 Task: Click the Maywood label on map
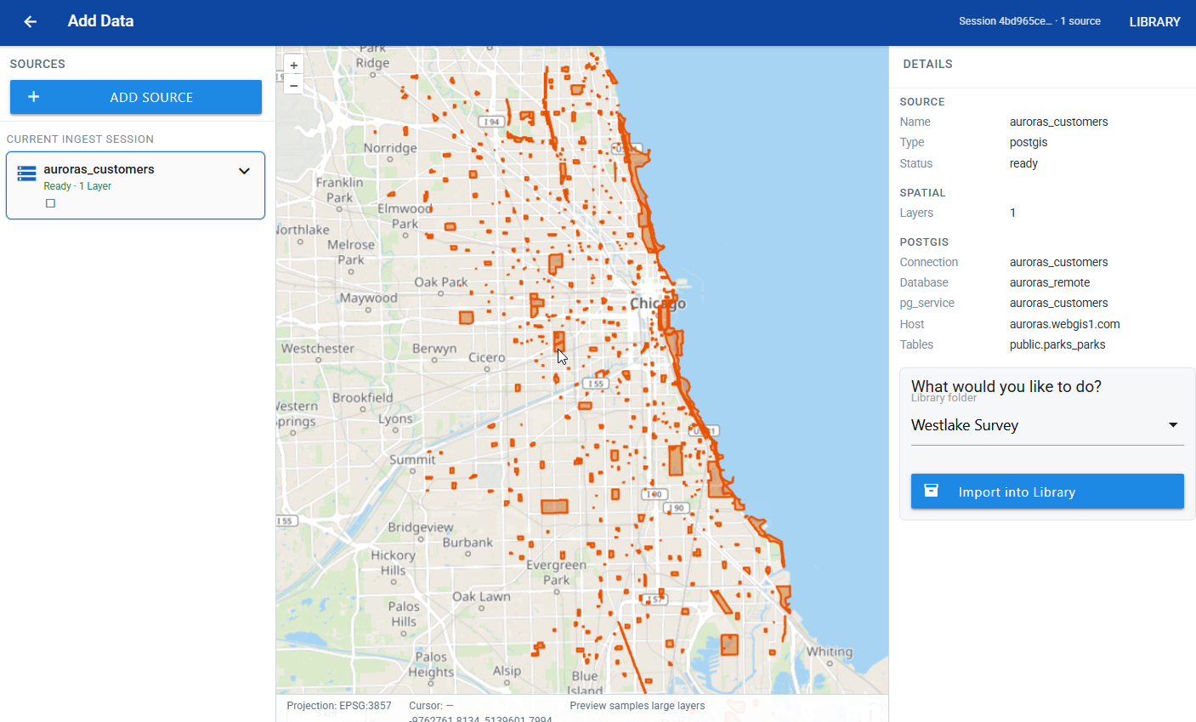369,298
